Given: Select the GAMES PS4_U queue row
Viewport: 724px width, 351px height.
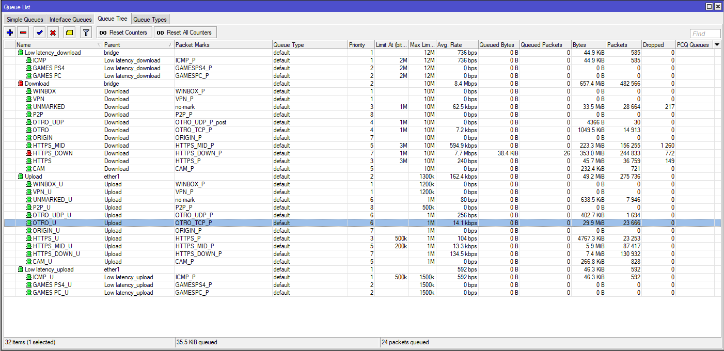Looking at the screenshot, I should [362, 285].
